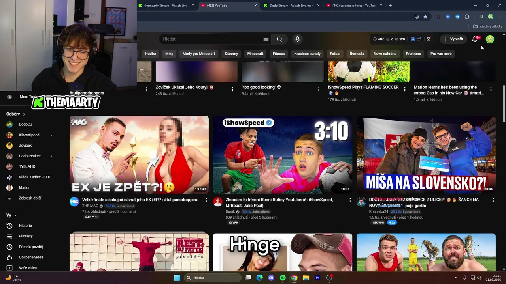This screenshot has height=284, width=506.
Task: Open Přehrát později in the sidebar
Action: pyautogui.click(x=31, y=247)
